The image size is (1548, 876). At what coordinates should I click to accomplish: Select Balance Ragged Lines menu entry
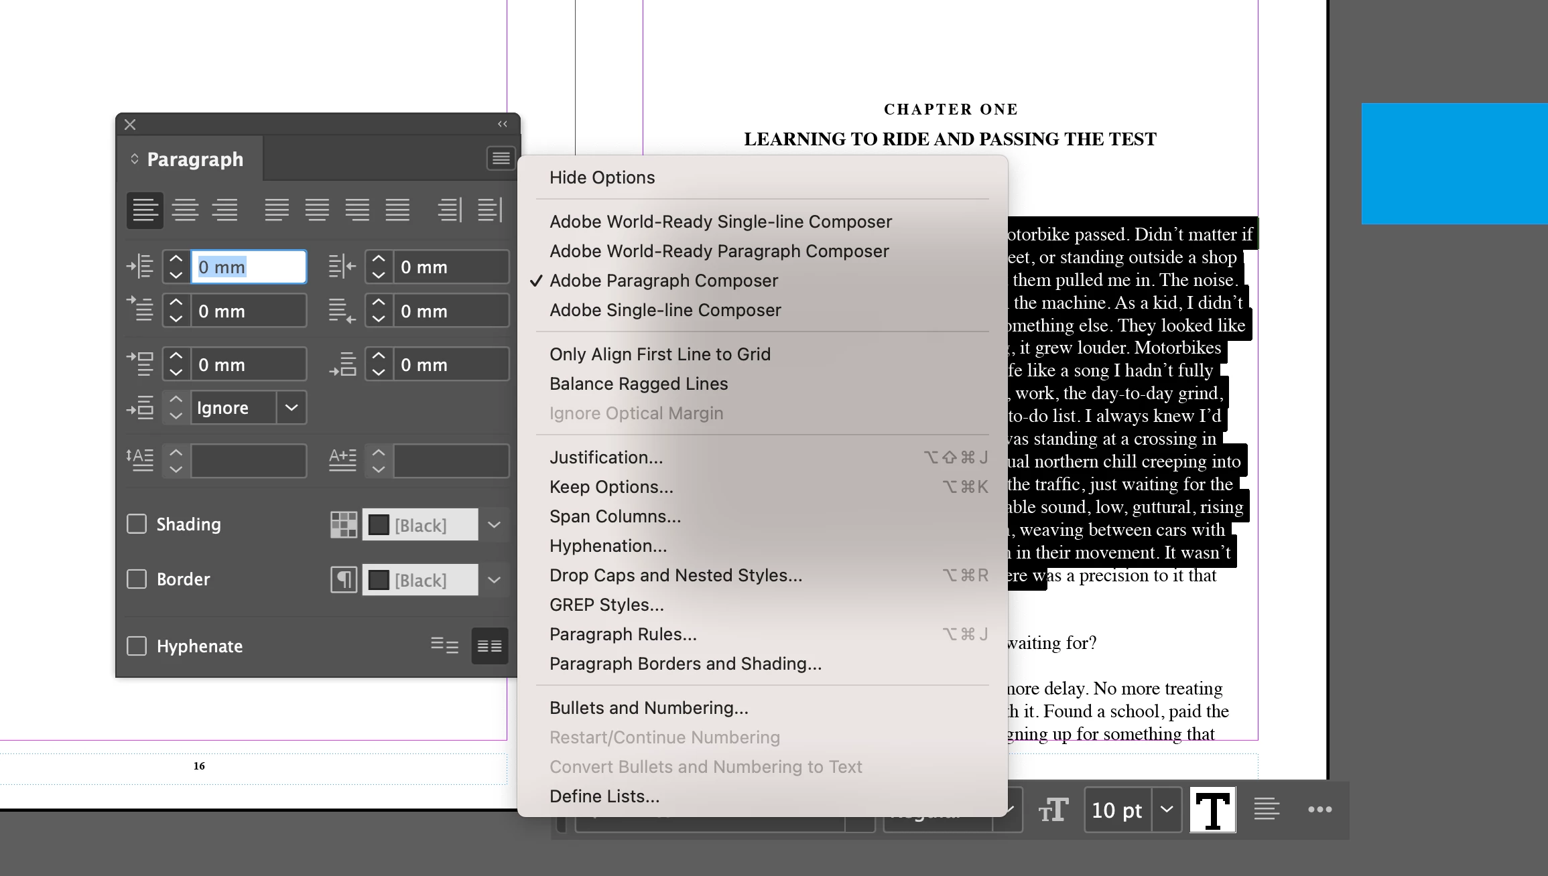638,384
